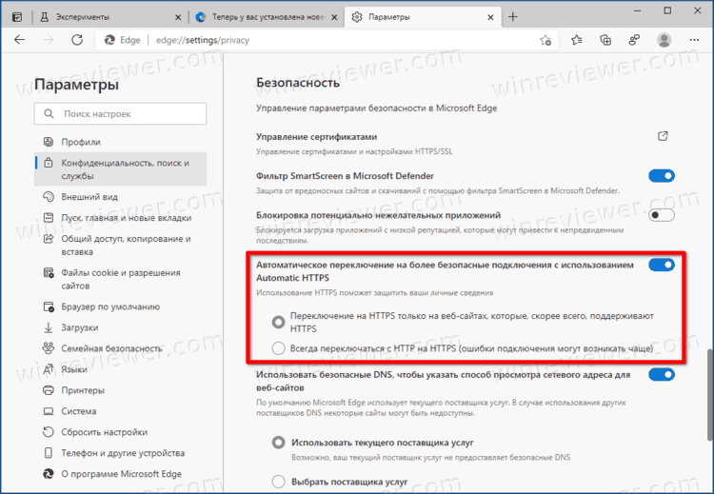
Task: Click the Сбросить настройки reset icon
Action: (x=49, y=432)
